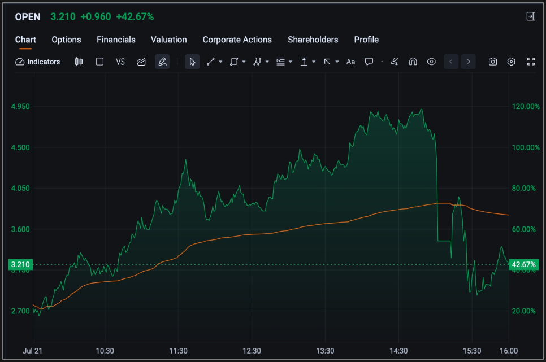Click the OPEN ticker symbol
The width and height of the screenshot is (546, 362).
tap(28, 17)
